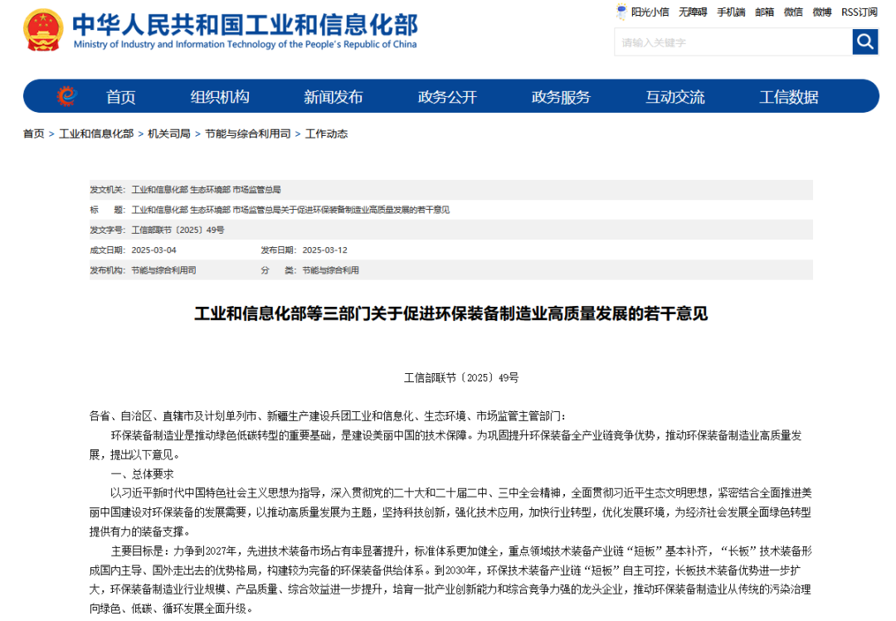Click the 无障碍 accessibility link
This screenshot has width=896, height=621.
[693, 12]
